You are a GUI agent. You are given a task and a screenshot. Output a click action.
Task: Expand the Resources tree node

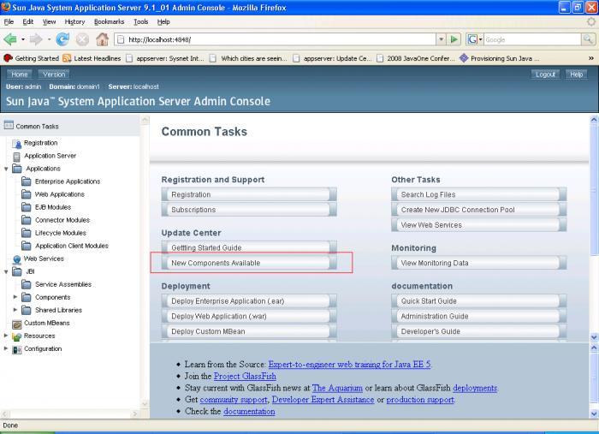[x=7, y=336]
